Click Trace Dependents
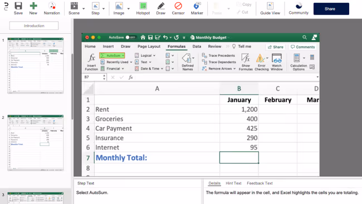The image size is (362, 204). pos(219,62)
